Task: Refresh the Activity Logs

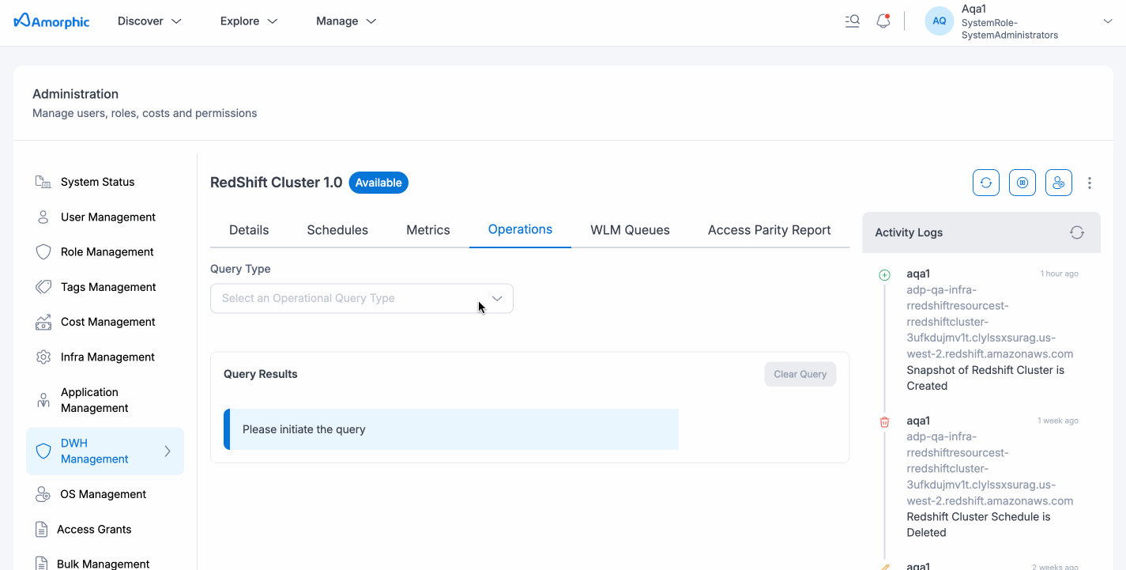Action: pos(1077,232)
